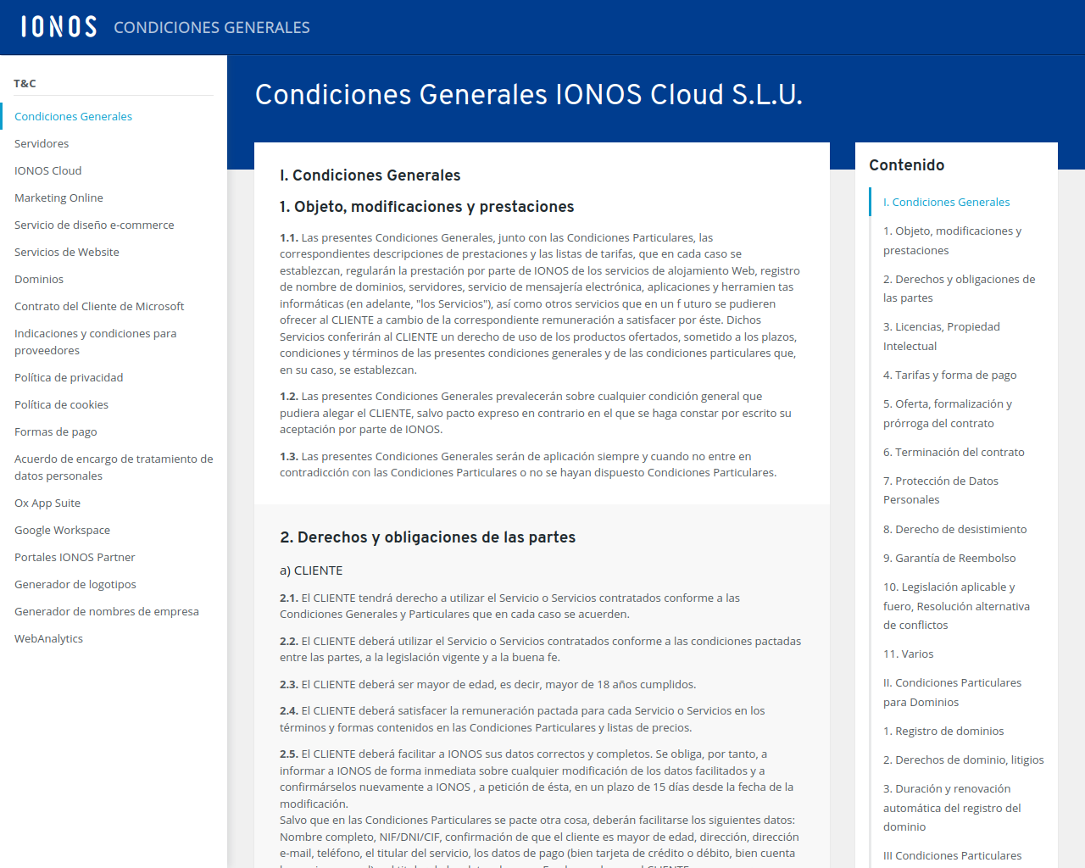Image resolution: width=1085 pixels, height=868 pixels.
Task: Open Portales IONOS Partner link
Action: point(75,557)
